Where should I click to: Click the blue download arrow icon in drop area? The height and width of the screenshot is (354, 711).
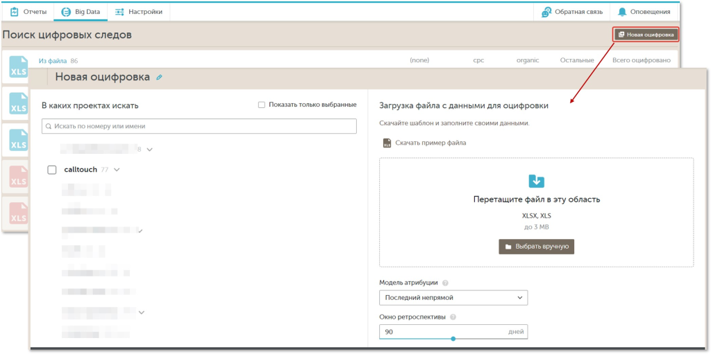536,182
